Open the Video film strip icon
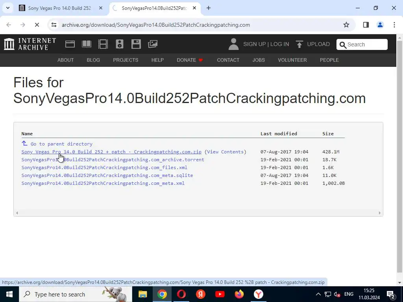 (x=103, y=44)
